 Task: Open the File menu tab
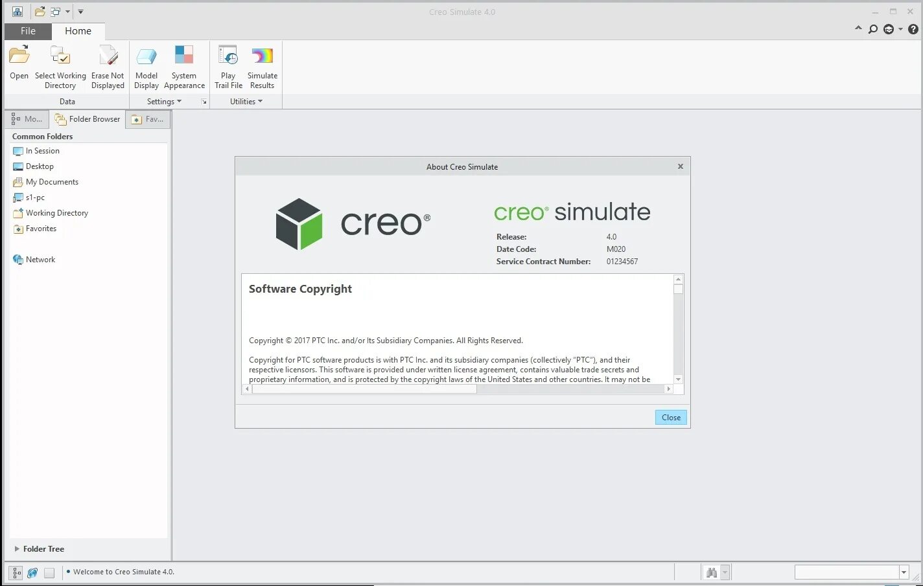click(27, 30)
